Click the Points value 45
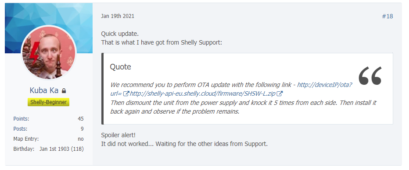409x170 pixels. (x=81, y=119)
